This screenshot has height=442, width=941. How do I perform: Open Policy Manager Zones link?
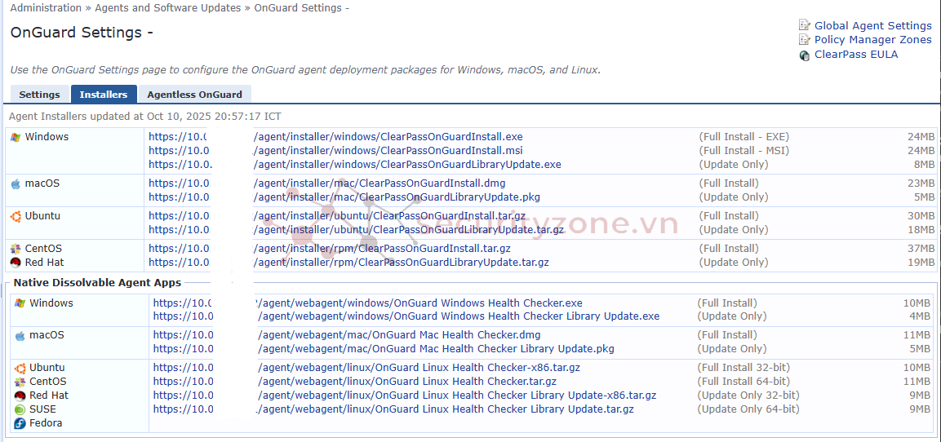click(x=872, y=40)
